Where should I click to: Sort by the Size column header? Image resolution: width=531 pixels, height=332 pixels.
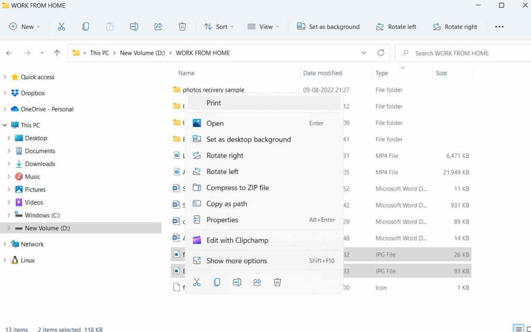tap(441, 73)
